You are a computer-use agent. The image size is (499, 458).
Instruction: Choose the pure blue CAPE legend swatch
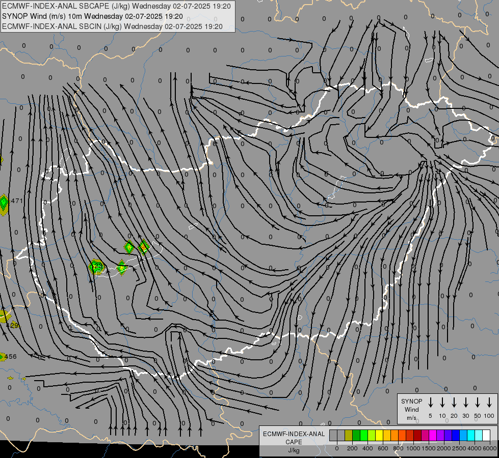point(456,435)
